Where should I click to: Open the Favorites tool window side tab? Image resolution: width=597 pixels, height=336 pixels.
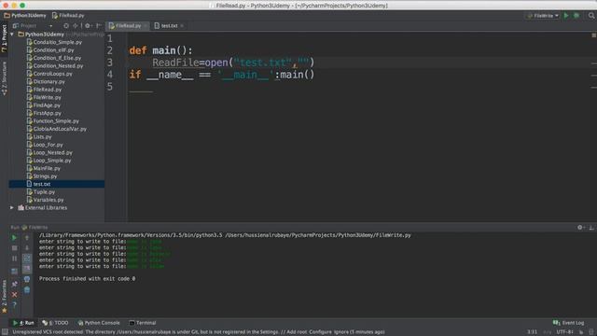[x=4, y=297]
